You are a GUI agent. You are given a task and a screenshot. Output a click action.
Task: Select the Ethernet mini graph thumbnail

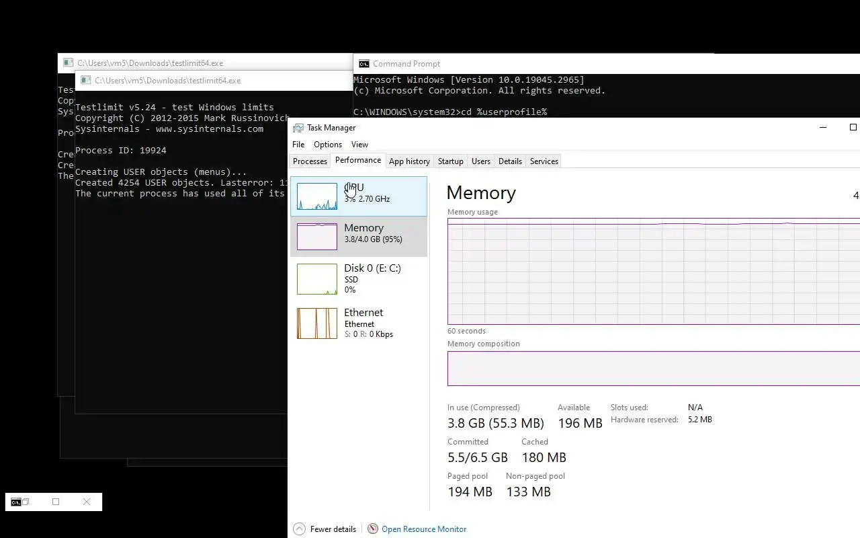tap(317, 323)
